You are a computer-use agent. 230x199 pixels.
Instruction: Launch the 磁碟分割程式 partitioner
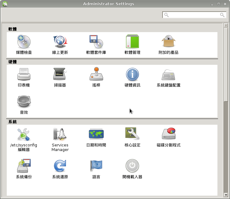(168, 138)
